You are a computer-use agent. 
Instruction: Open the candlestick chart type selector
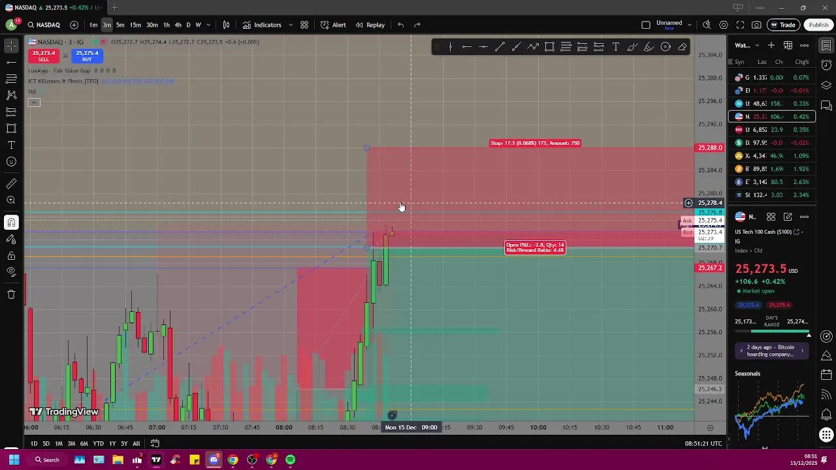[226, 25]
